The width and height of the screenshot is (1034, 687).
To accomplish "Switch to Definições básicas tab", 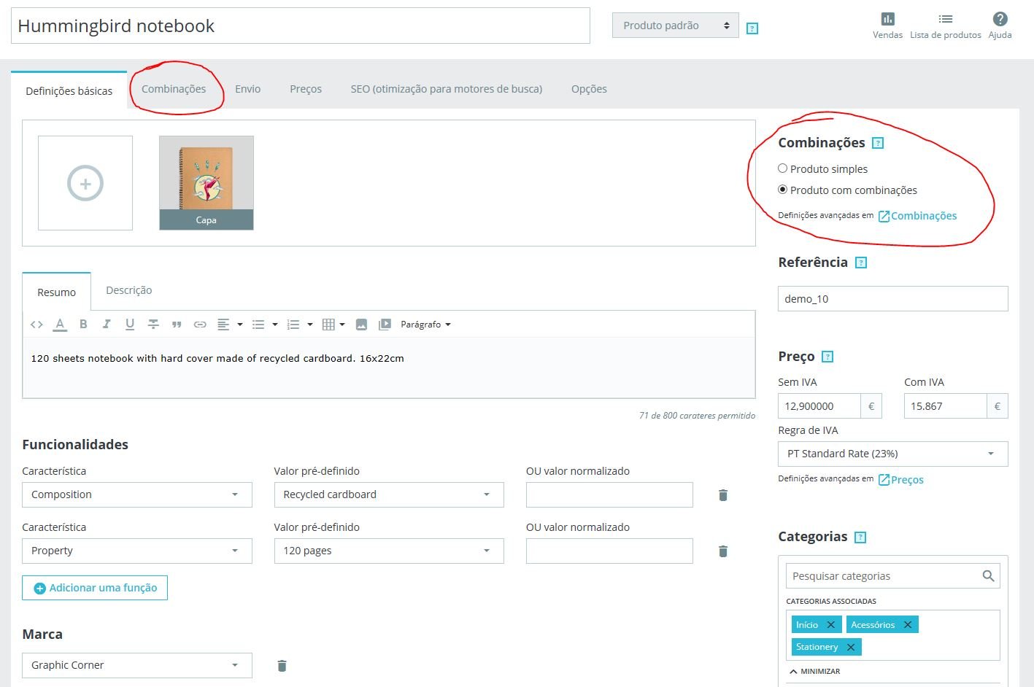I will click(x=69, y=91).
